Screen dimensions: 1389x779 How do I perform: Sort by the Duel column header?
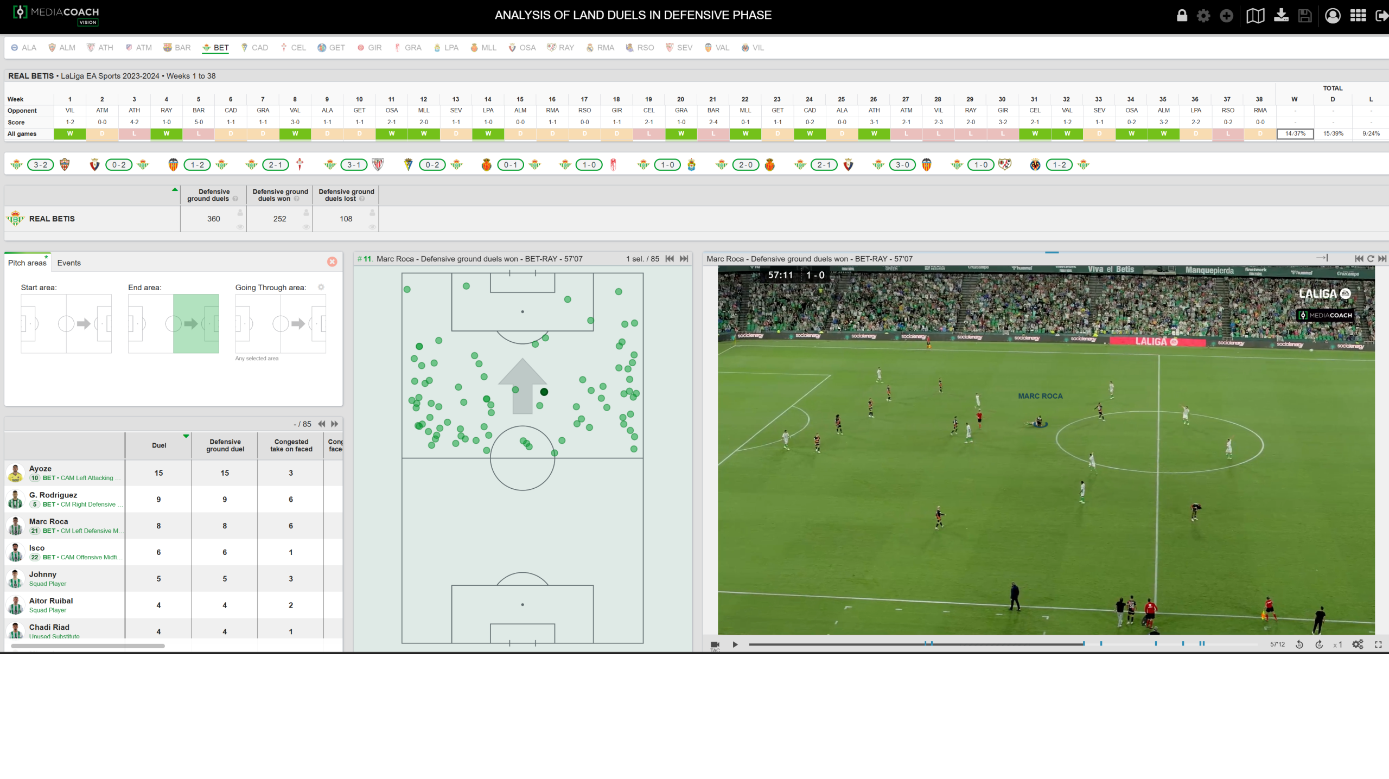coord(158,445)
